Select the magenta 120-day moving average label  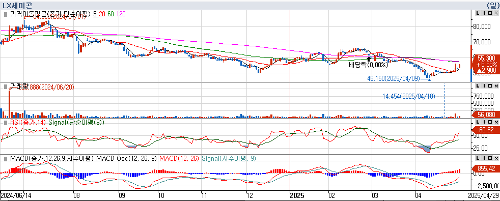tap(121, 14)
